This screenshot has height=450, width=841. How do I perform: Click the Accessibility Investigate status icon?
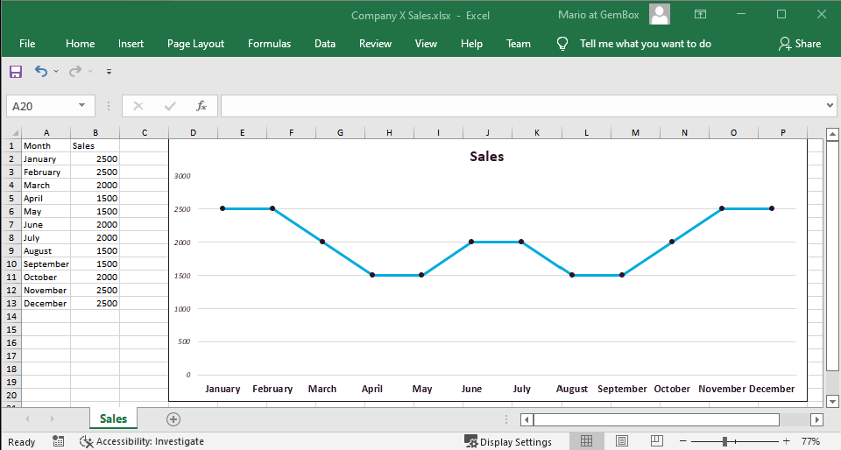point(87,441)
